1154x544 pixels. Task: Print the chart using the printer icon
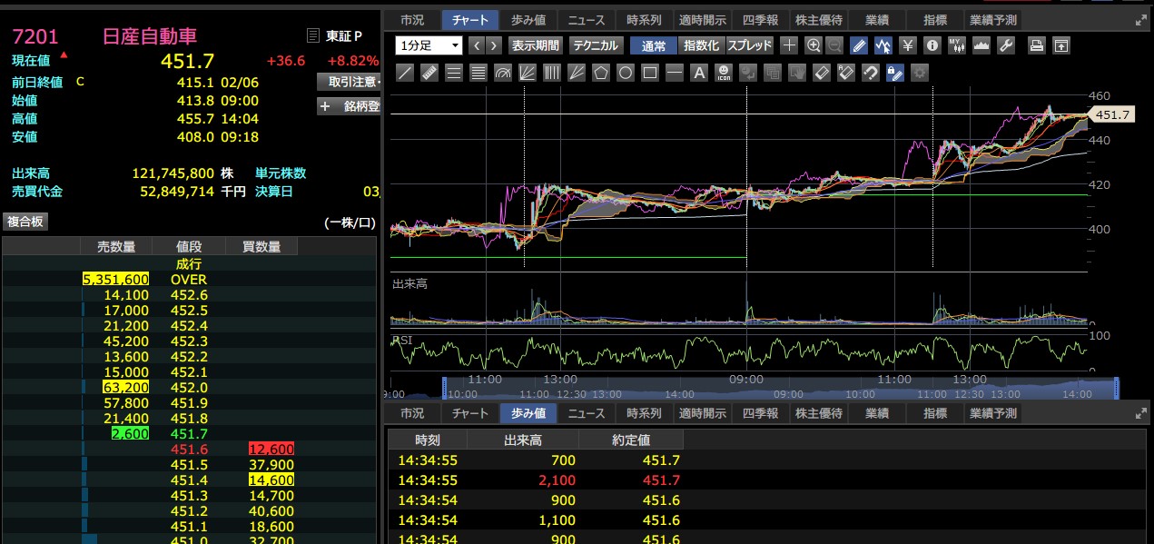coord(1036,45)
